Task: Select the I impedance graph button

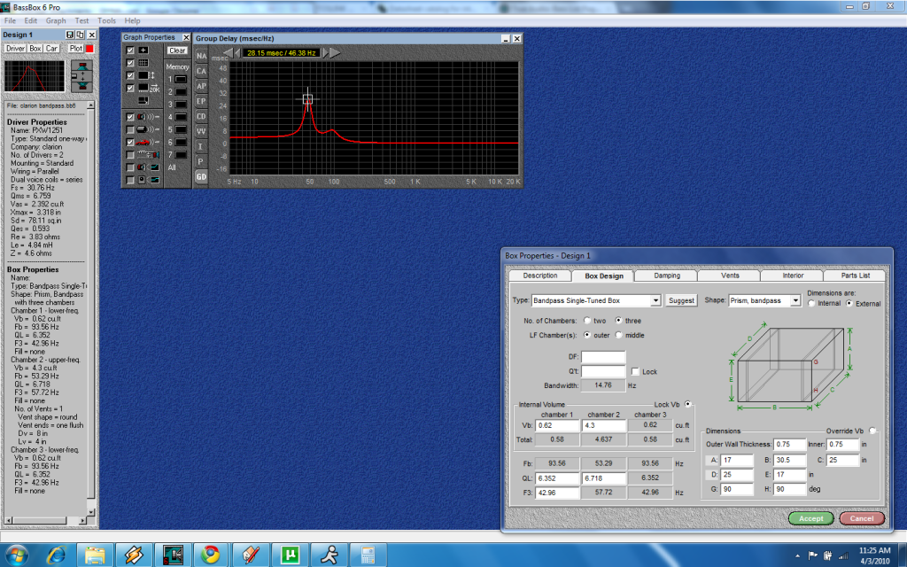Action: [x=201, y=146]
